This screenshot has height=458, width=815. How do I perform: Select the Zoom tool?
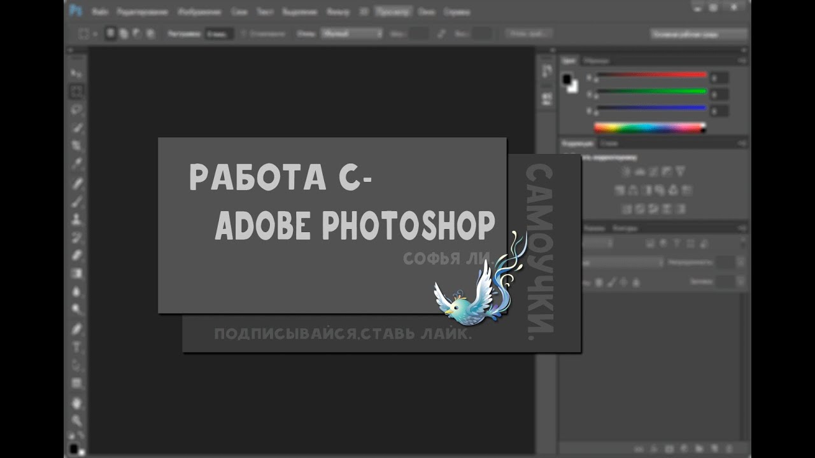[x=76, y=420]
